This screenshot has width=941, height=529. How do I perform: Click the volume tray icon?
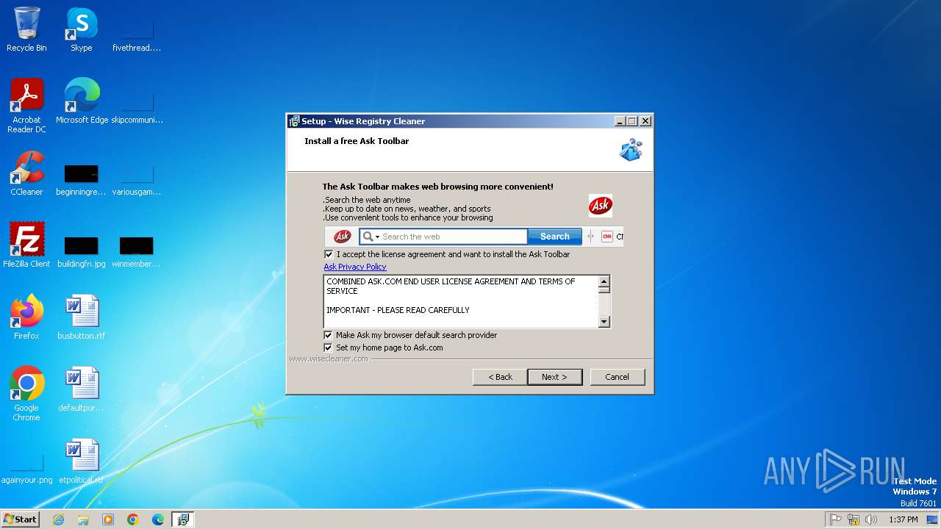(x=871, y=519)
